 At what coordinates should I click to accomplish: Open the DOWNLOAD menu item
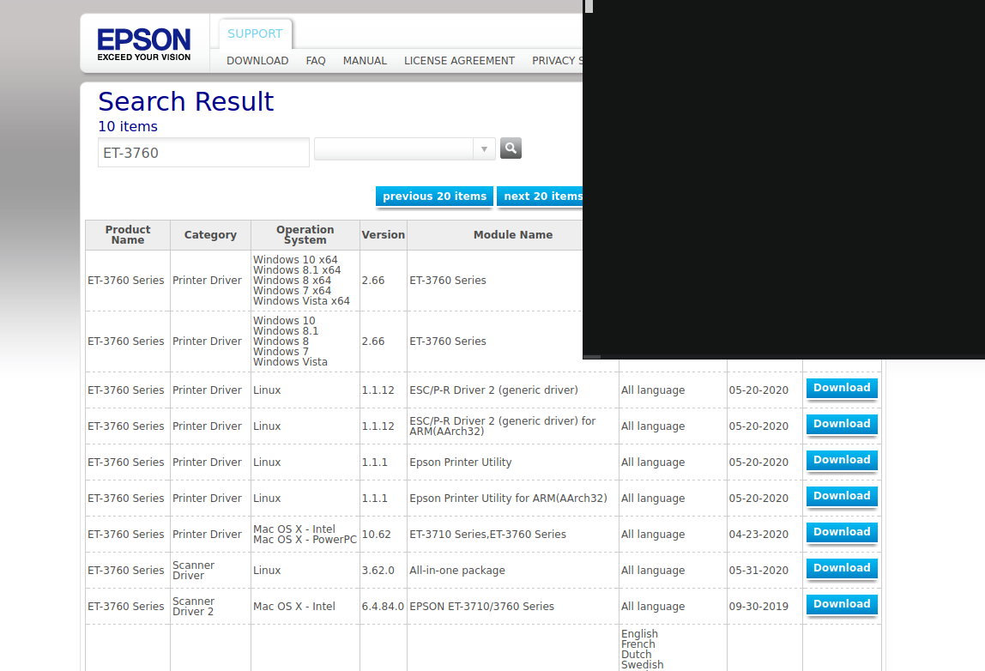coord(257,61)
